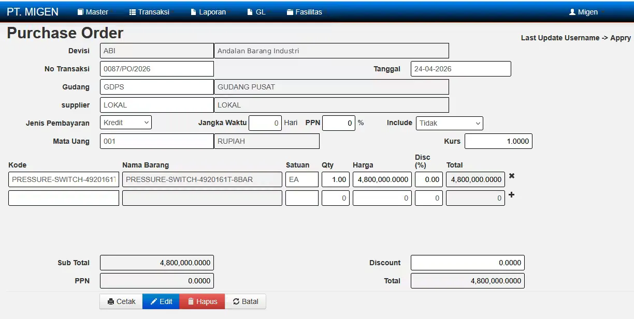Click the Devisi code field ABI
Screen dimensions: 634x319
click(x=157, y=51)
